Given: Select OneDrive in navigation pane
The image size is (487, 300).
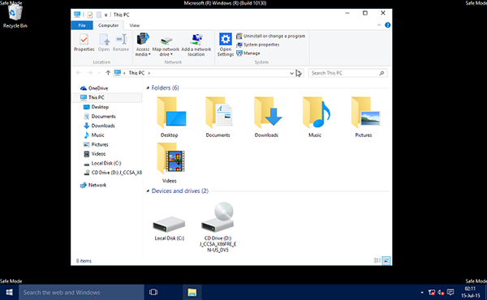Looking at the screenshot, I should (94, 88).
